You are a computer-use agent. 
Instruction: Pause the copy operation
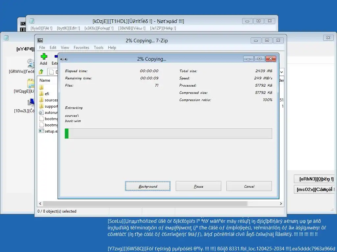coord(198,186)
